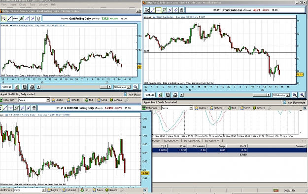Click the printer icon below Gold chart
Screen dimensions: 308x194
click(32, 87)
